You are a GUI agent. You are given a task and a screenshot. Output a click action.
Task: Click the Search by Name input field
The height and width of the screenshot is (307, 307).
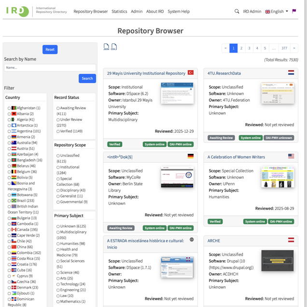[x=50, y=68]
